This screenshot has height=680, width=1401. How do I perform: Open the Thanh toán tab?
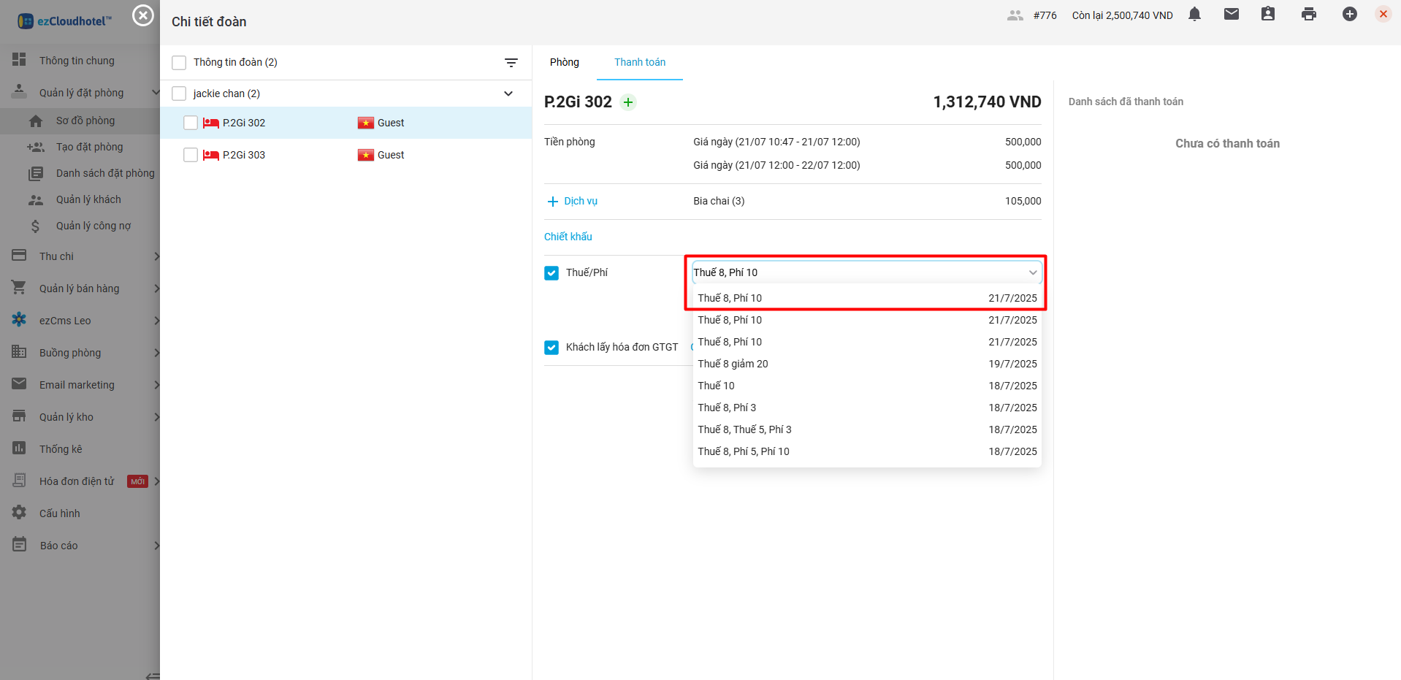[639, 63]
